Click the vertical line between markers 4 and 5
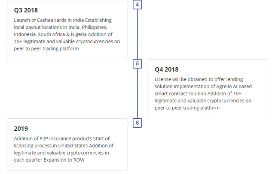 (137, 34)
